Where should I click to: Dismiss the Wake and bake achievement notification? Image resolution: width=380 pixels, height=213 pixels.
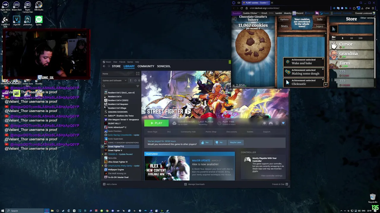(x=323, y=59)
